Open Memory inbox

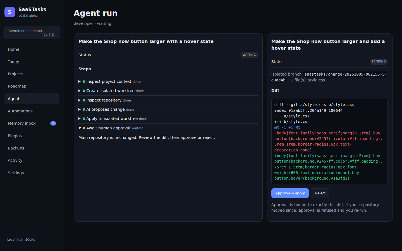click(32, 123)
